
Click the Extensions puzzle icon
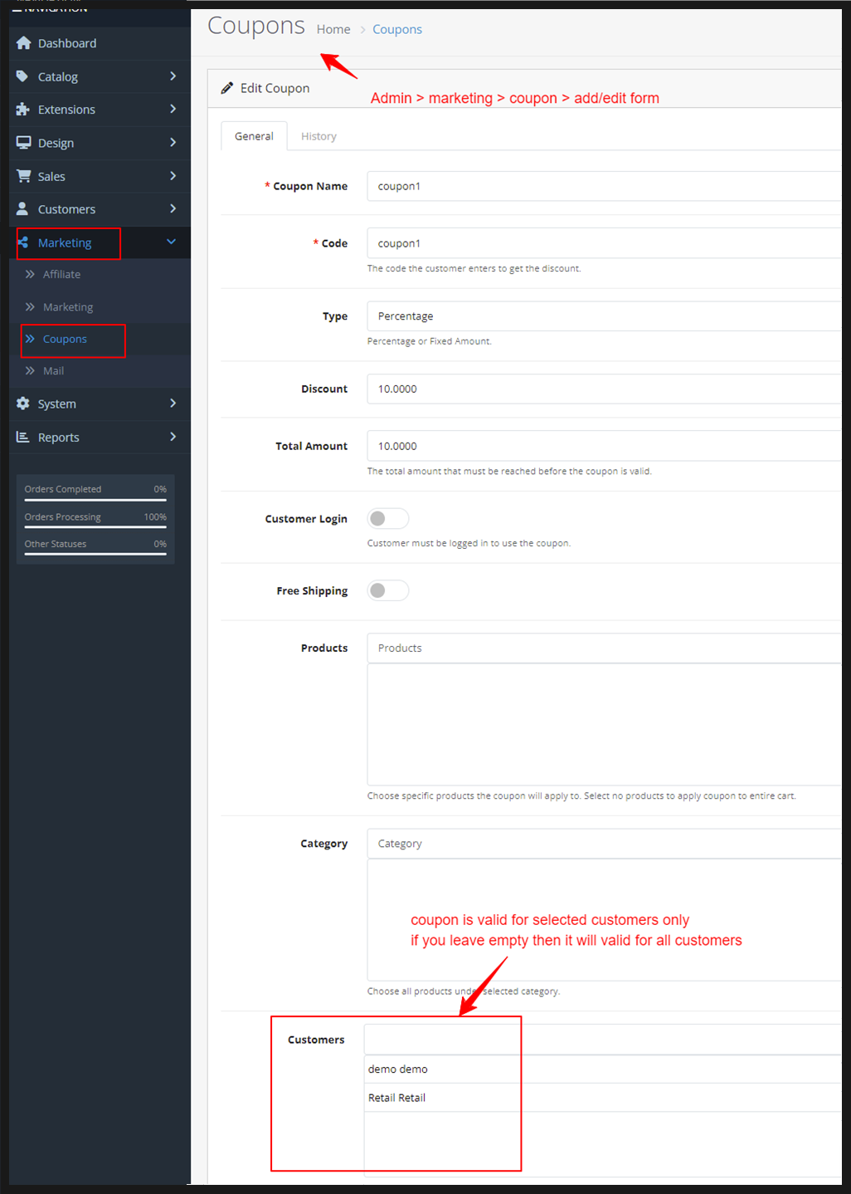coord(23,110)
